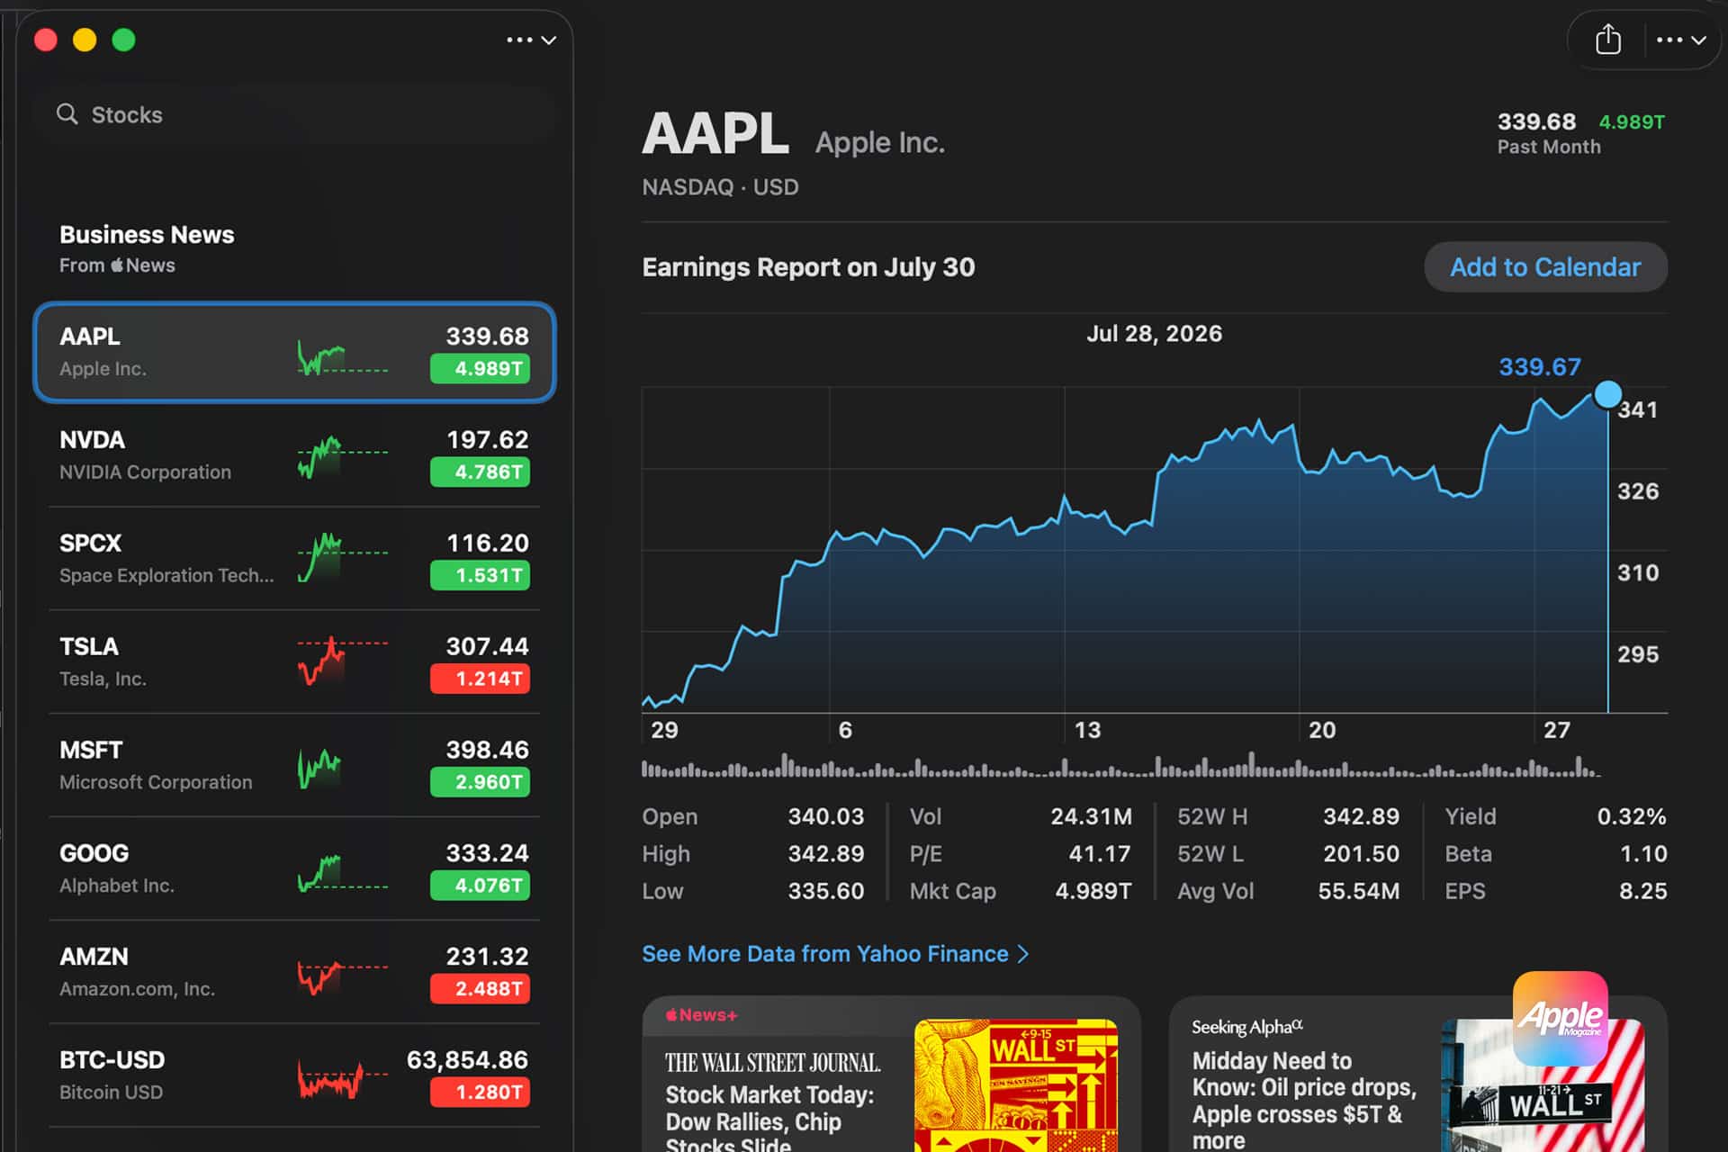Select the BTC-USD Bitcoin row
Screen dimensions: 1728x1152
294,1076
